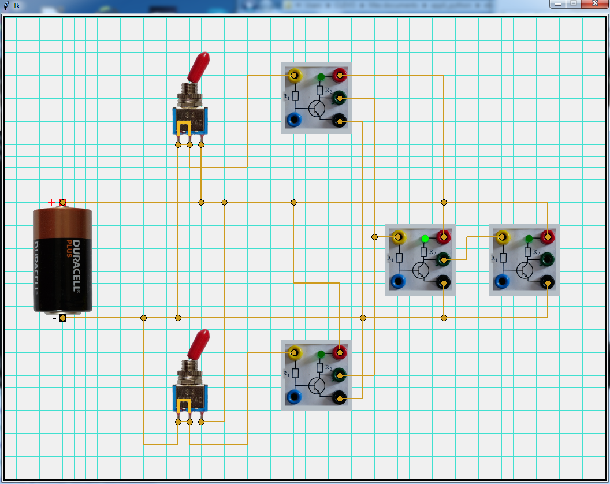Click blue socket on top transistor module
610x484 pixels.
point(294,120)
